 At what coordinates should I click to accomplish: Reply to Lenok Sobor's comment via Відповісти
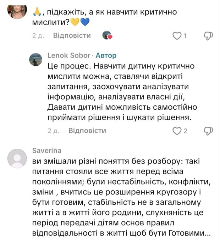pos(87,131)
